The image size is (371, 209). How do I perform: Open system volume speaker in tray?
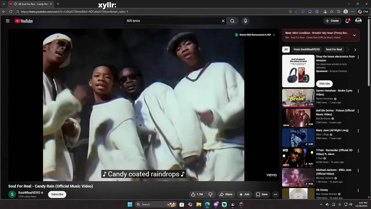(350, 204)
